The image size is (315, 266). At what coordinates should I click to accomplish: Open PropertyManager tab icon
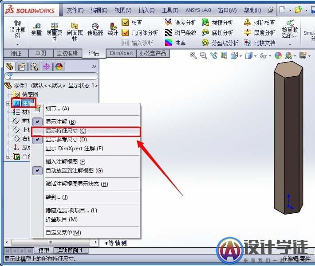coord(21,66)
